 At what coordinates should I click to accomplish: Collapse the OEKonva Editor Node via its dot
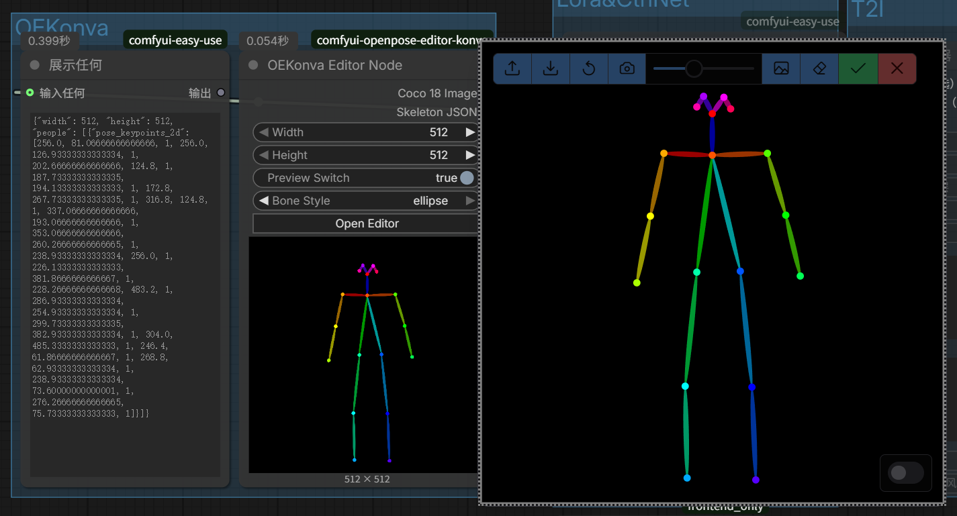click(253, 65)
